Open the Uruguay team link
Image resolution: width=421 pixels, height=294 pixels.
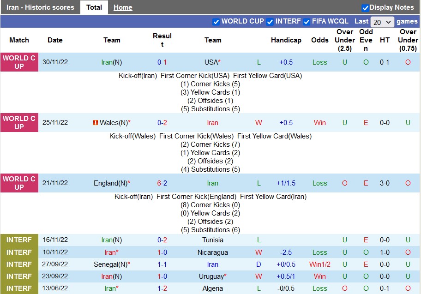click(213, 276)
